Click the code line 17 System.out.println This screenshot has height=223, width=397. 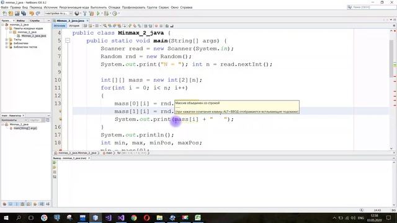click(x=137, y=135)
